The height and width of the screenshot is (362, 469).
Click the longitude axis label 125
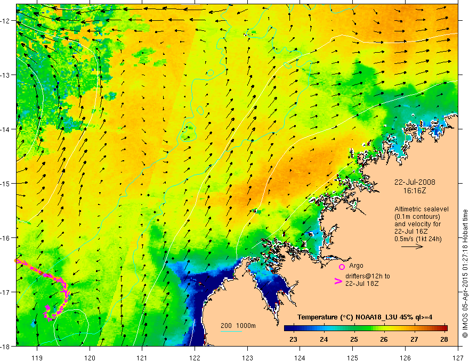pos(353,358)
